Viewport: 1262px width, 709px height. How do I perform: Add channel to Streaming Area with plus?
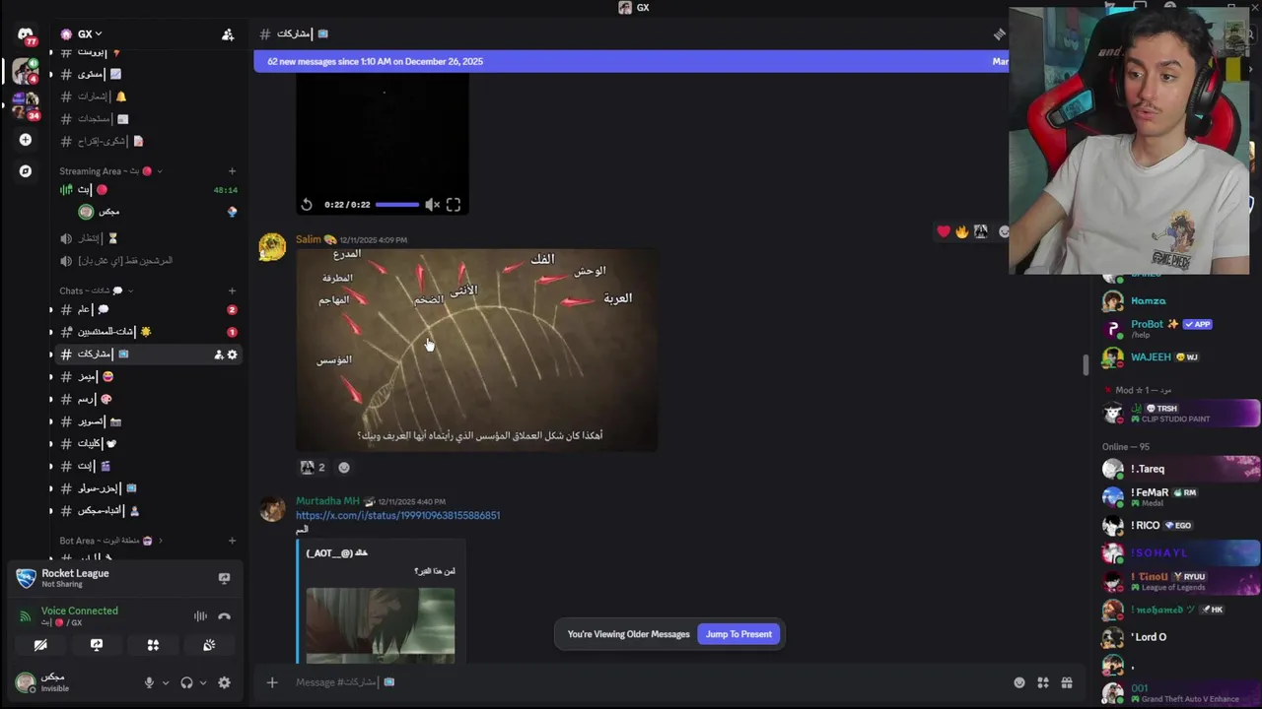[233, 171]
